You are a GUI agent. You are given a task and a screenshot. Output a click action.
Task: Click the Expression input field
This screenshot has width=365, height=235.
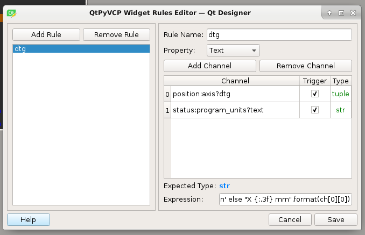285,200
